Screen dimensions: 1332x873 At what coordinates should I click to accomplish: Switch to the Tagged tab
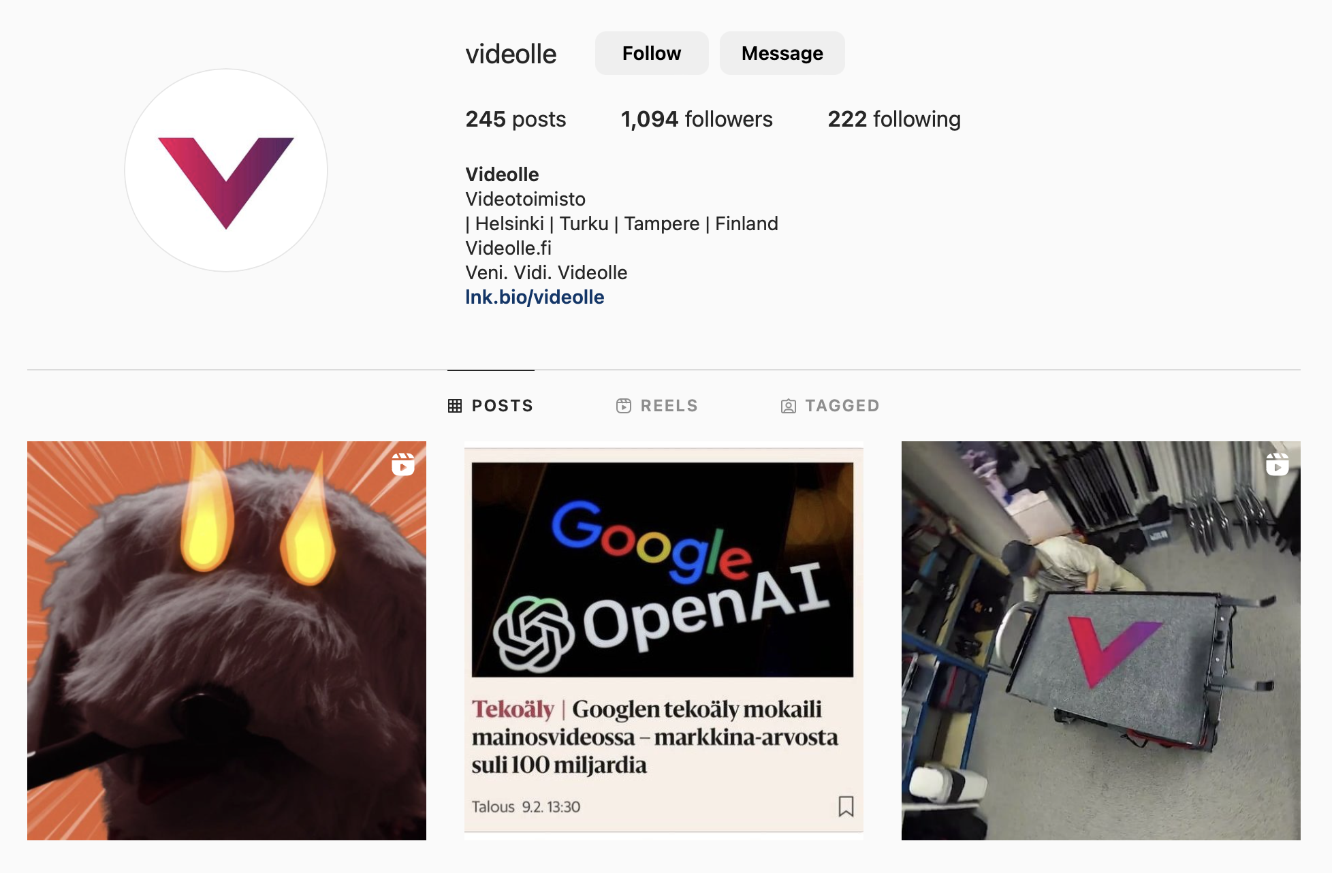point(829,406)
